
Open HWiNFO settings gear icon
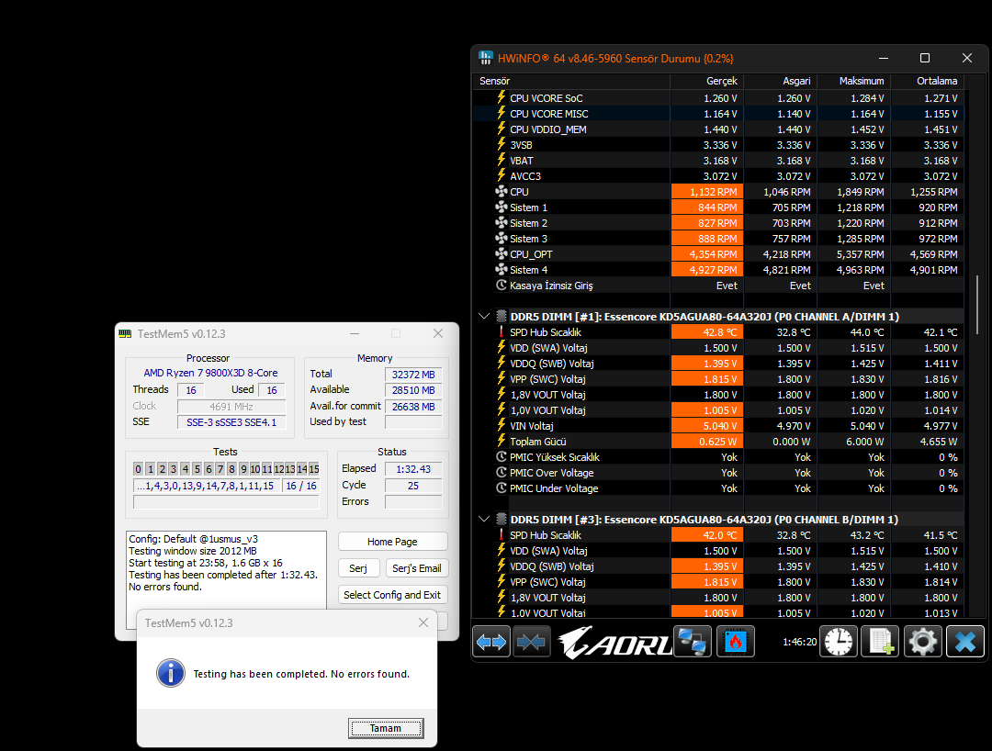tap(923, 643)
